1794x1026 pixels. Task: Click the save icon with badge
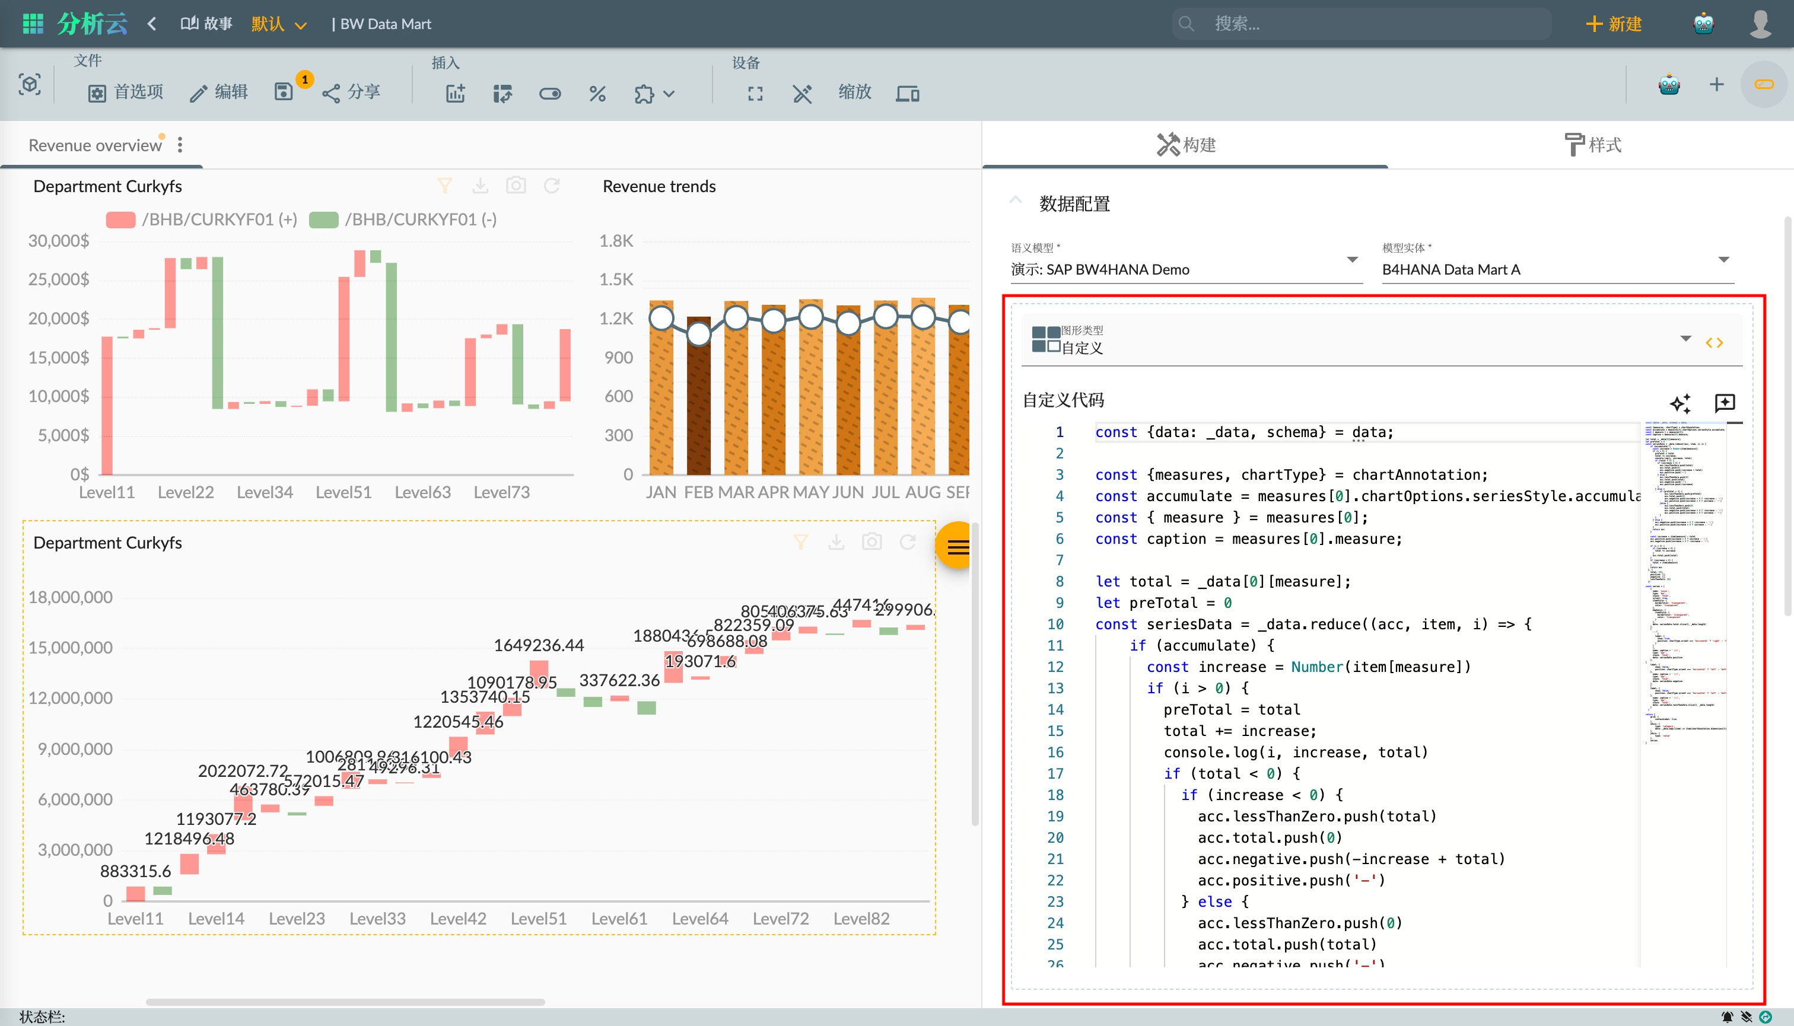284,93
